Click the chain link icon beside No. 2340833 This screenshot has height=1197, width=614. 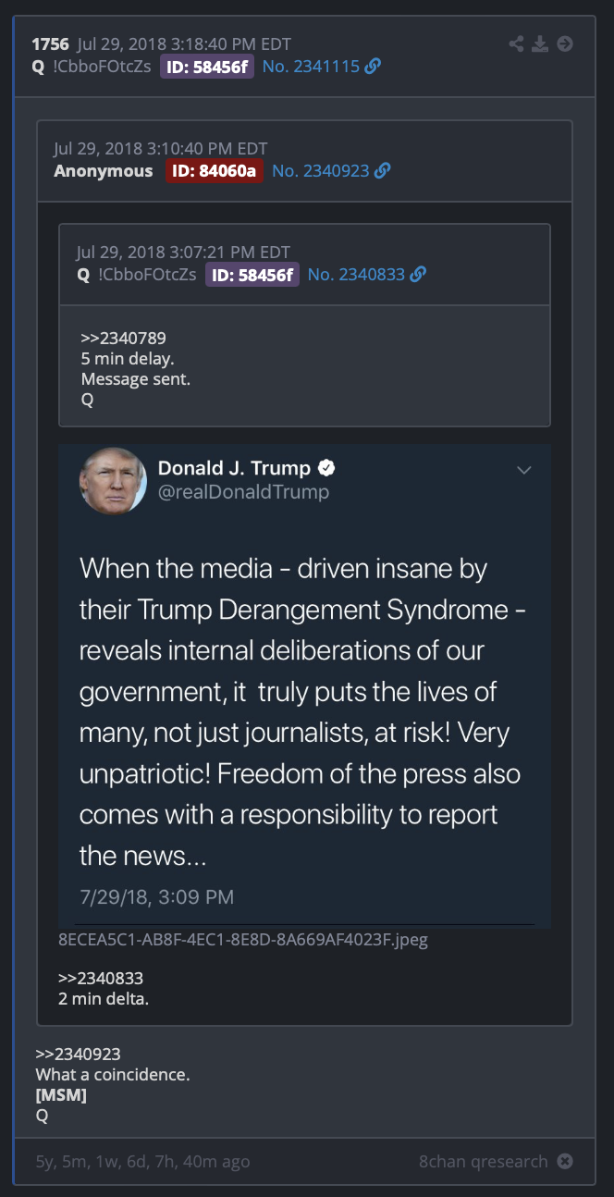pos(418,275)
